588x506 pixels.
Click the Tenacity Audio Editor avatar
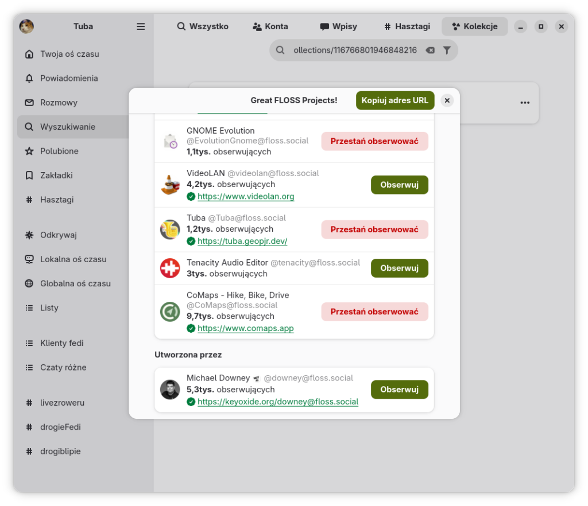tap(170, 268)
